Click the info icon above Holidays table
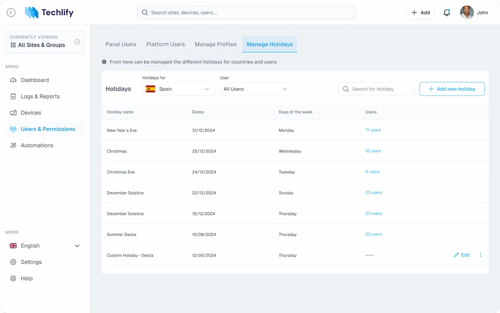This screenshot has width=500, height=313. coord(104,62)
